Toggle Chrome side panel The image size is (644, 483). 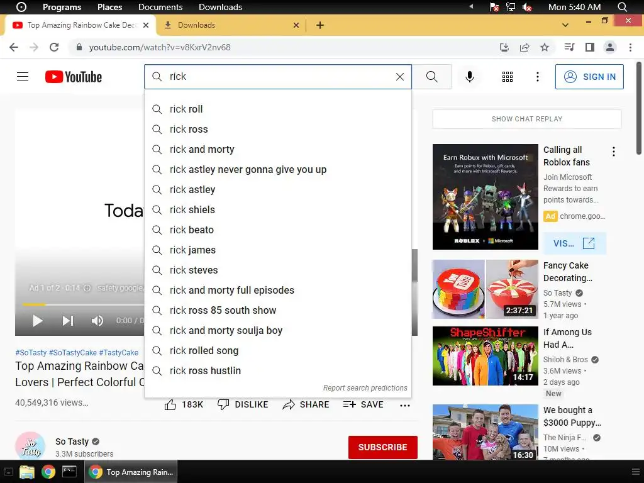coord(590,47)
